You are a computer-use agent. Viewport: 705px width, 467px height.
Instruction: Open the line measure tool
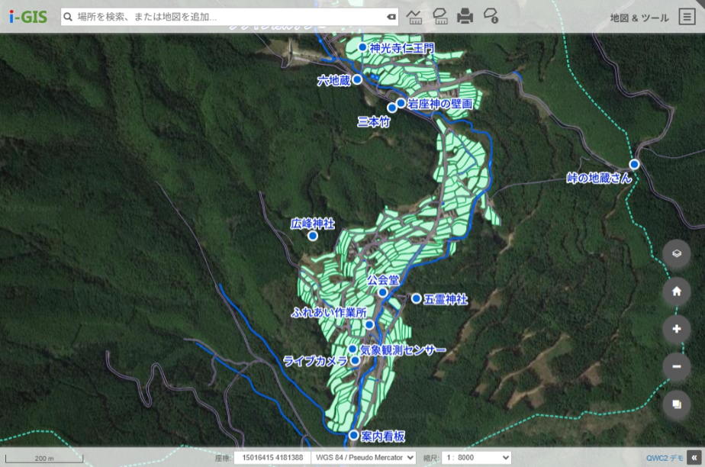tap(414, 17)
